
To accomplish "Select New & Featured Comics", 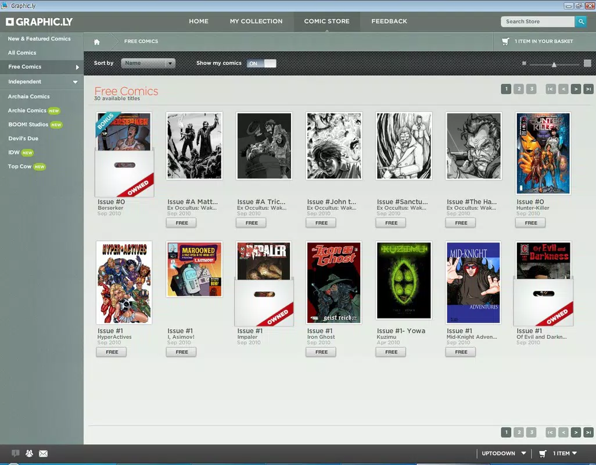I will pyautogui.click(x=39, y=39).
